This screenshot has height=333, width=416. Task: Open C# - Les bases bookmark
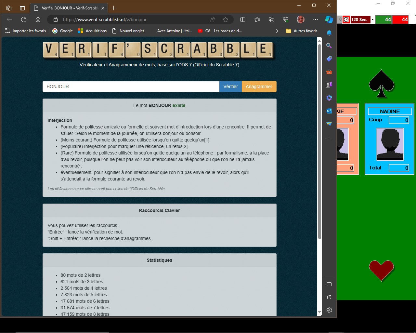coord(220,31)
